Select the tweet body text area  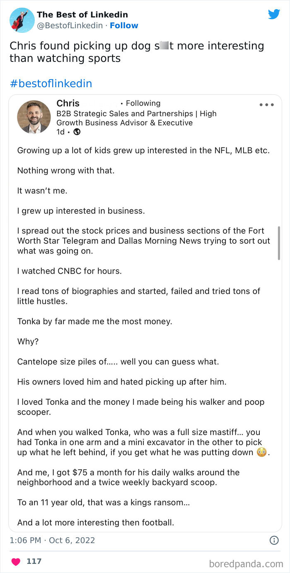pyautogui.click(x=137, y=52)
